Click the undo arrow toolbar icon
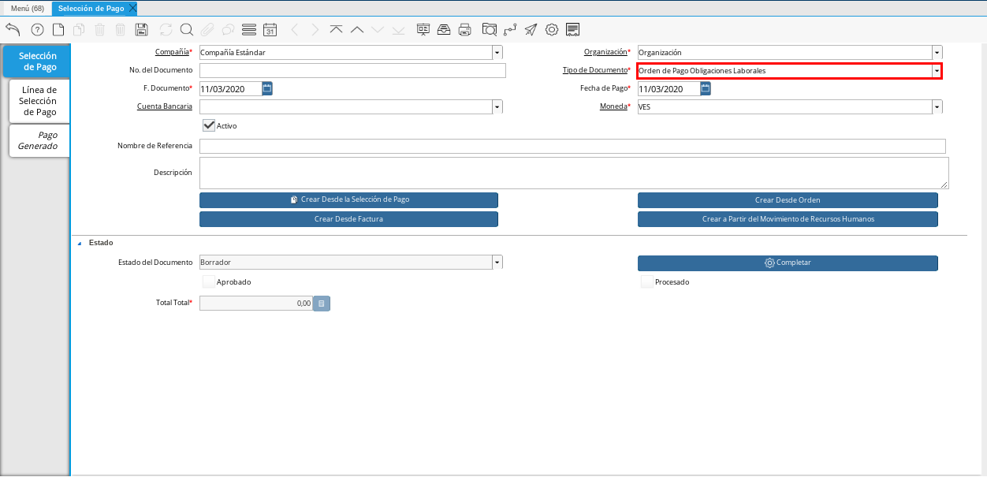 tap(13, 30)
